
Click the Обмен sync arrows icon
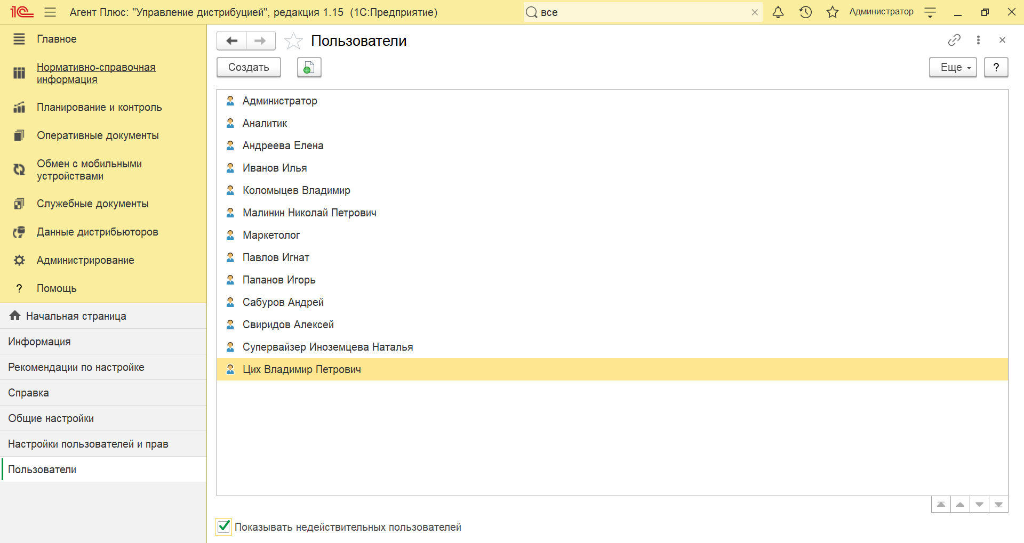[19, 169]
